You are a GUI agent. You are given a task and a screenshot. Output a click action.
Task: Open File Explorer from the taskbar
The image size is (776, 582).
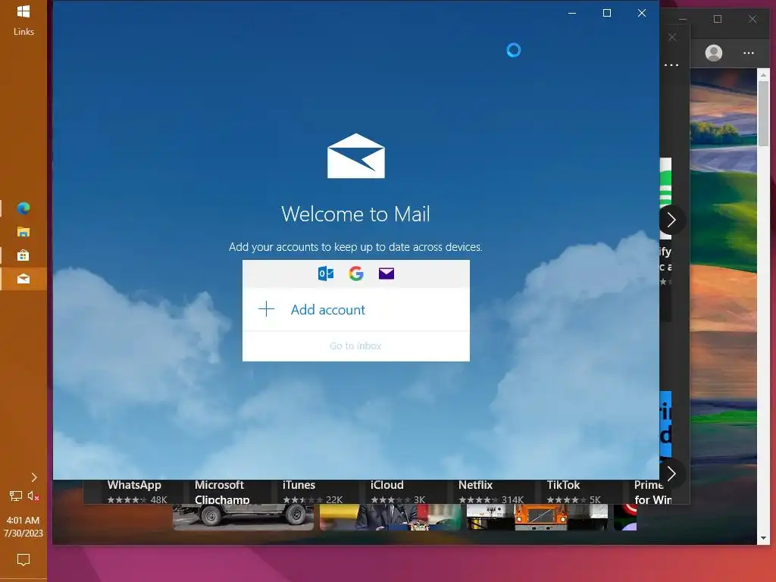23,232
